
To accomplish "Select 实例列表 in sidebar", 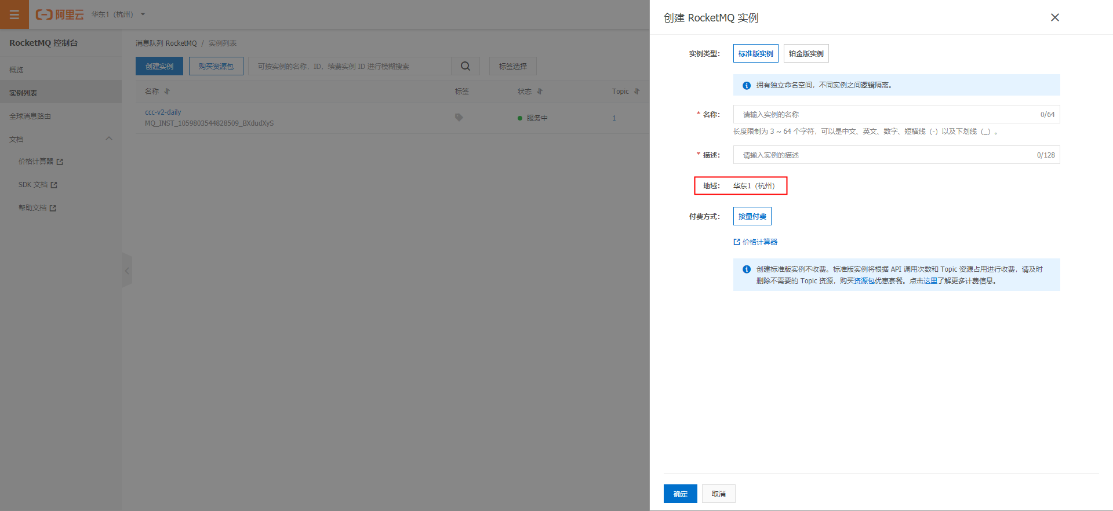I will pyautogui.click(x=23, y=93).
